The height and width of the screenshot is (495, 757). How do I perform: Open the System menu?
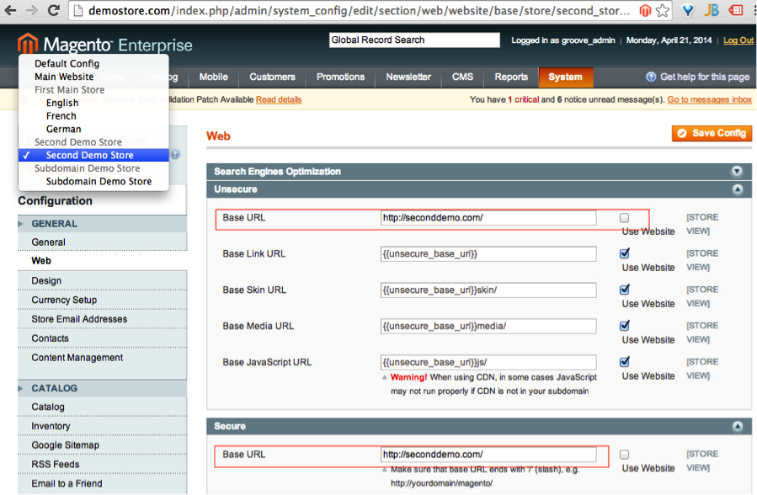pyautogui.click(x=565, y=77)
